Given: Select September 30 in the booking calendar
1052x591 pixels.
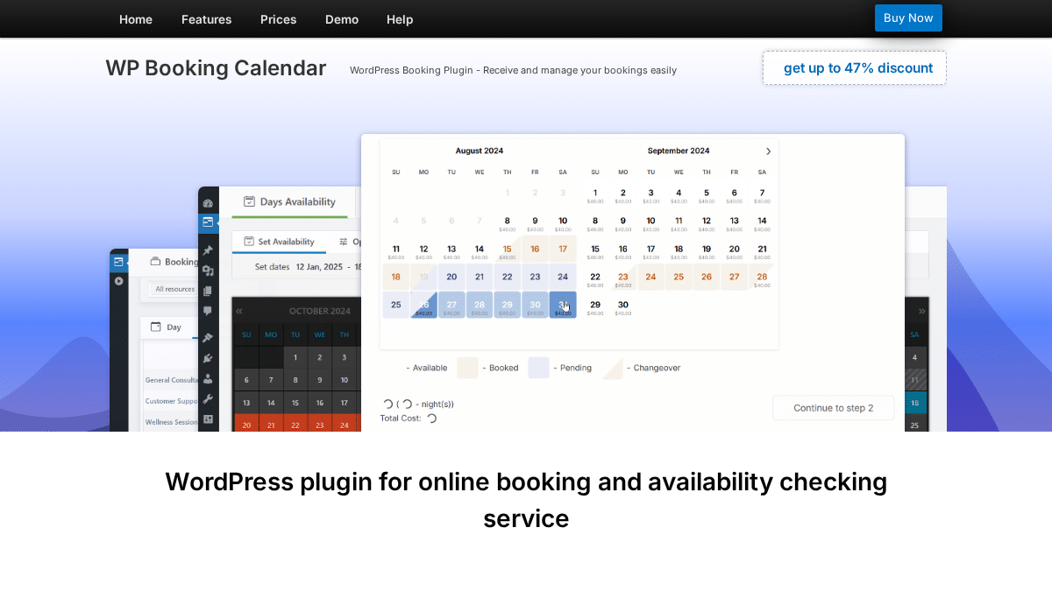Looking at the screenshot, I should point(622,305).
